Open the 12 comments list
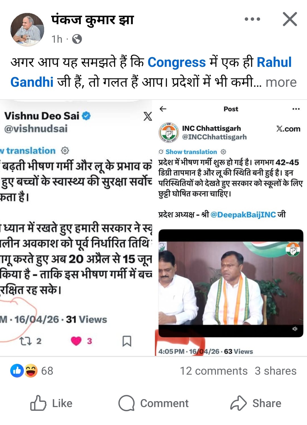The height and width of the screenshot is (425, 307). pos(213,371)
